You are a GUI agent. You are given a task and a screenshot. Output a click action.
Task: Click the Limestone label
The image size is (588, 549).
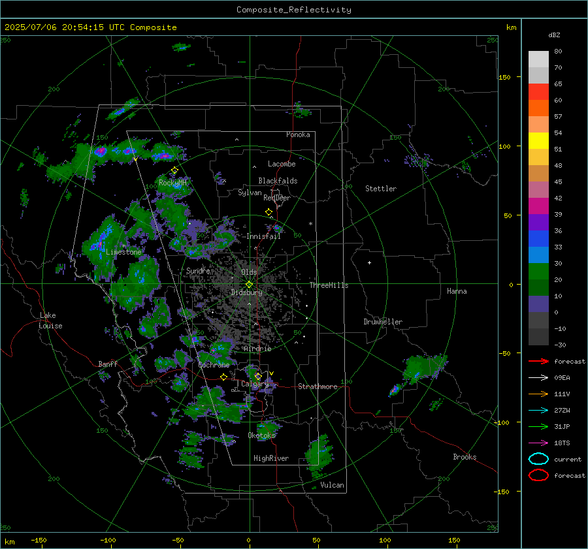(123, 252)
